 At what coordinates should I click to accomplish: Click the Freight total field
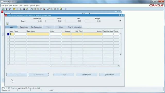pos(93,21)
